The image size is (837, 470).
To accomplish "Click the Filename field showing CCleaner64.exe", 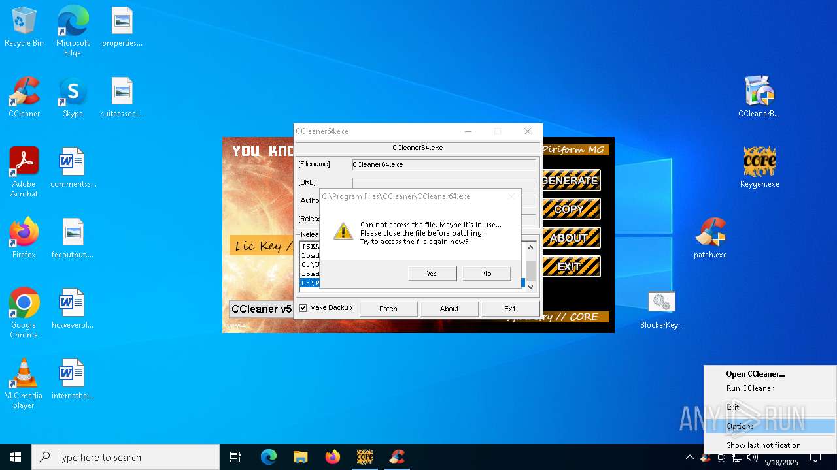I will 444,164.
